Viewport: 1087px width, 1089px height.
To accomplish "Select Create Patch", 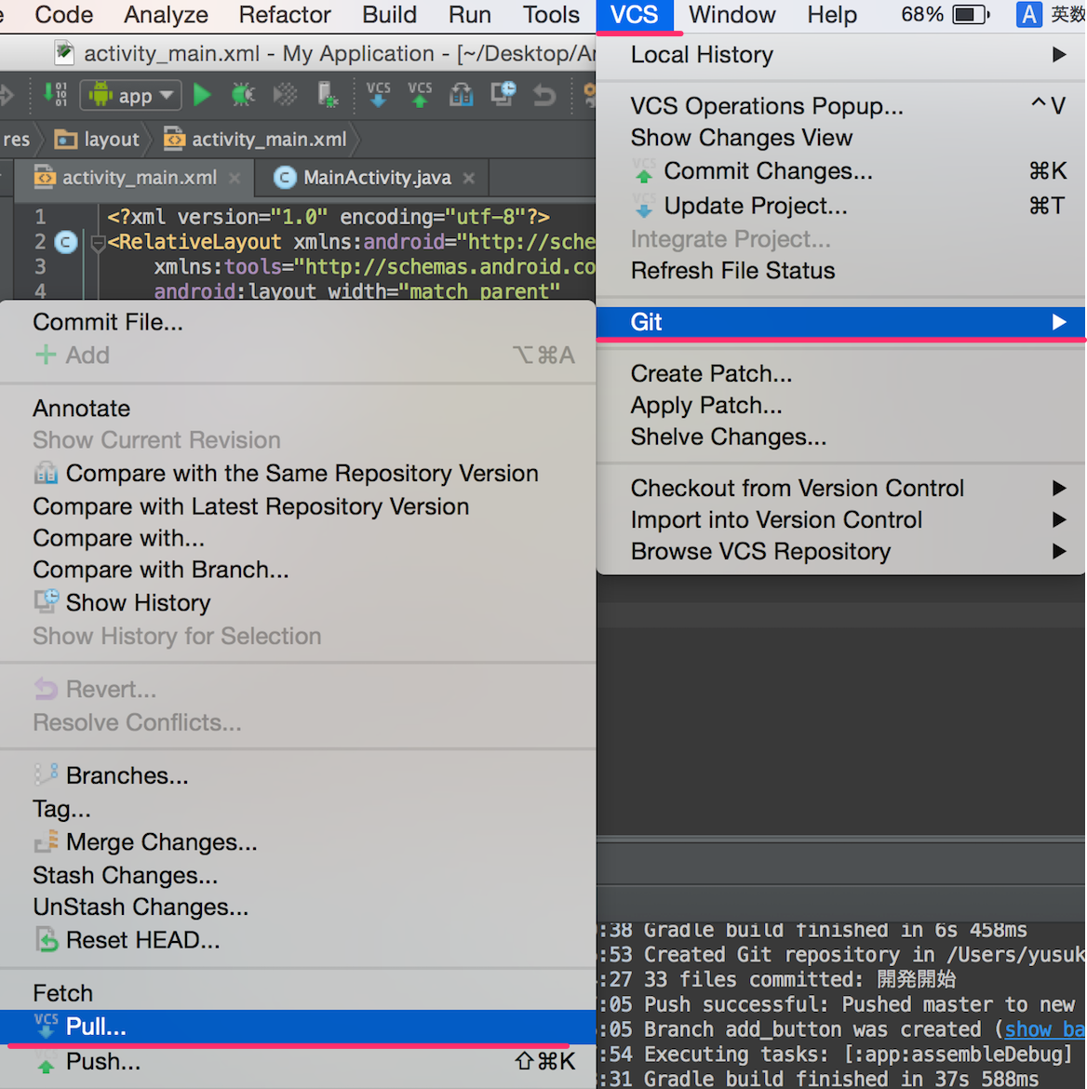I will [x=840, y=374].
